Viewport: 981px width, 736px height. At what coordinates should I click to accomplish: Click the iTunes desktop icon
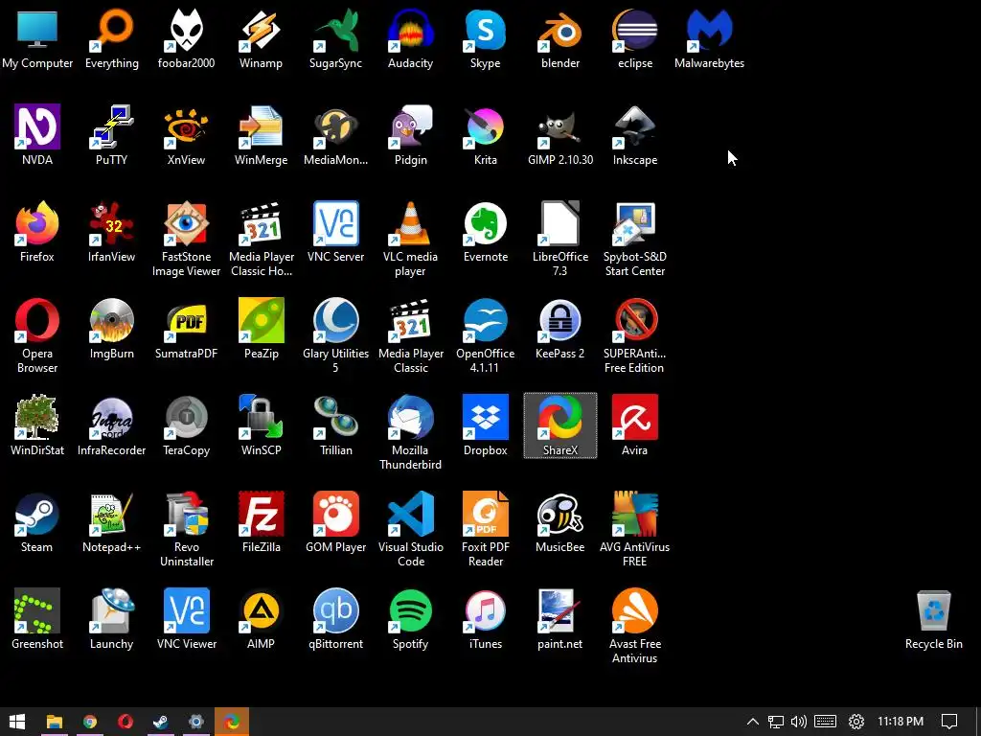click(485, 620)
